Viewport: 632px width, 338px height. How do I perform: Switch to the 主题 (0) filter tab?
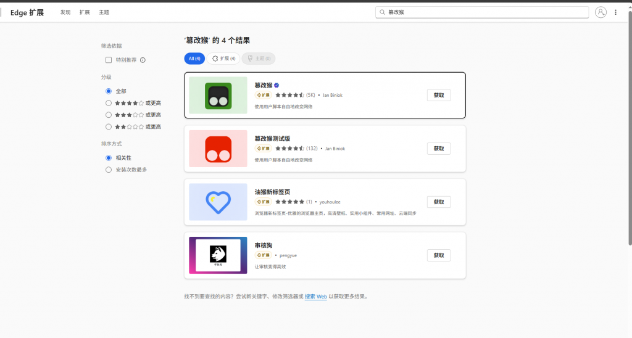[x=259, y=59]
